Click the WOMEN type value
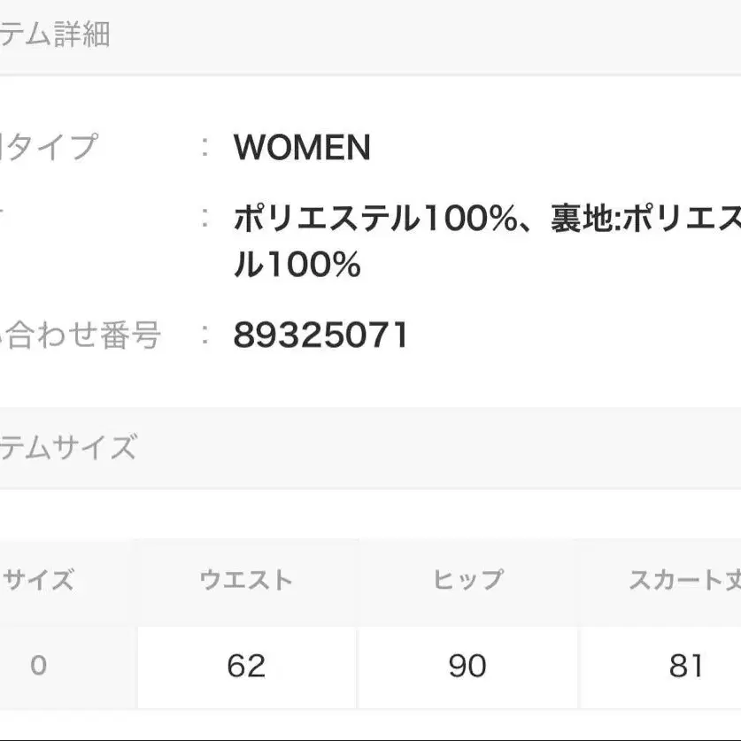This screenshot has width=741, height=741. coord(302,148)
